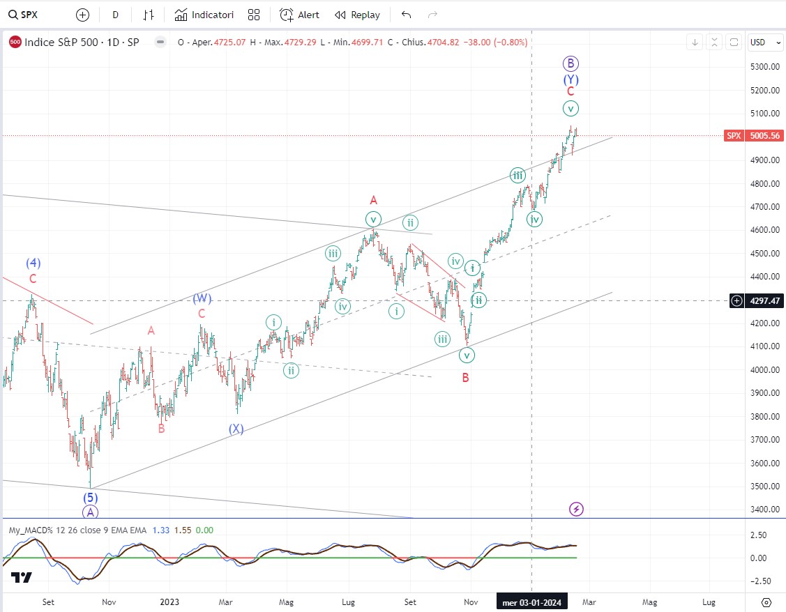Screen dimensions: 786x612
Task: Open indicator templates four-squares icon
Action: pos(254,15)
